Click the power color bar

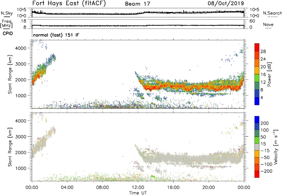(257, 74)
